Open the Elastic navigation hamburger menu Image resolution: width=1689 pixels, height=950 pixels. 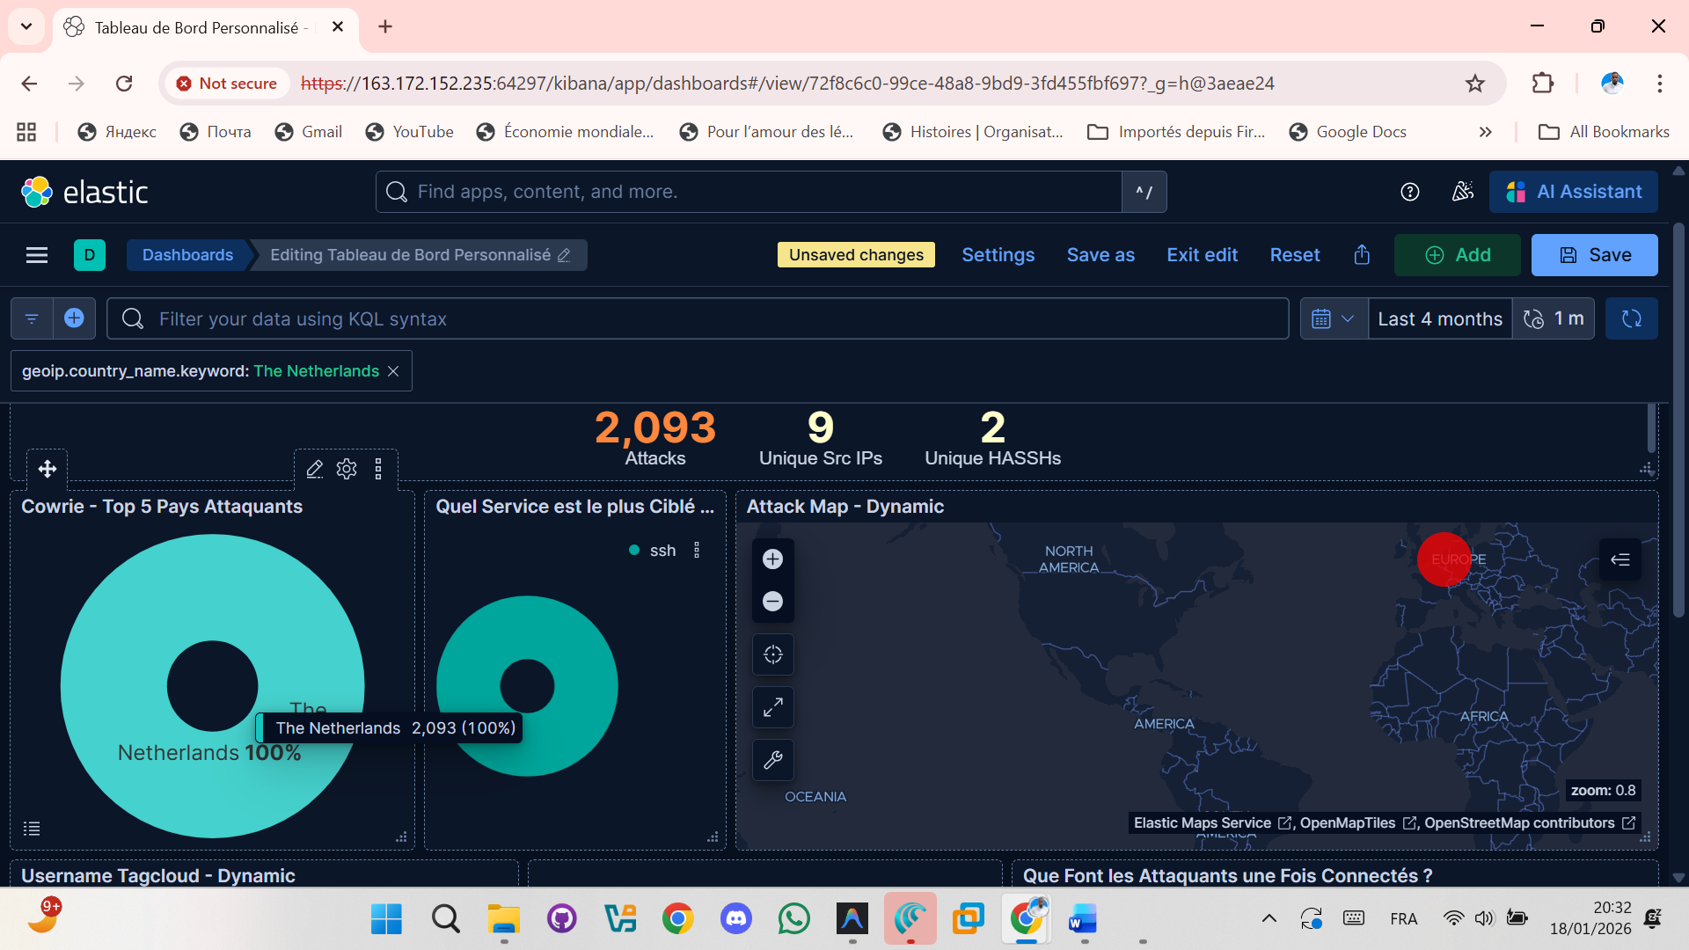click(37, 254)
